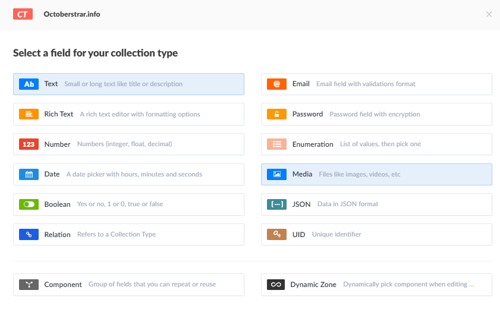Click the blue Media image icon
Screen dimensions: 500x309
pyautogui.click(x=276, y=175)
